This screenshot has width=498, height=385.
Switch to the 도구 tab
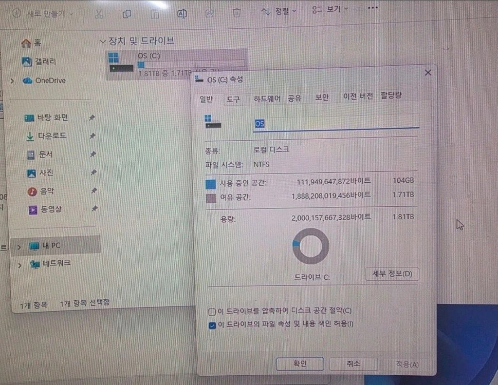click(x=233, y=99)
